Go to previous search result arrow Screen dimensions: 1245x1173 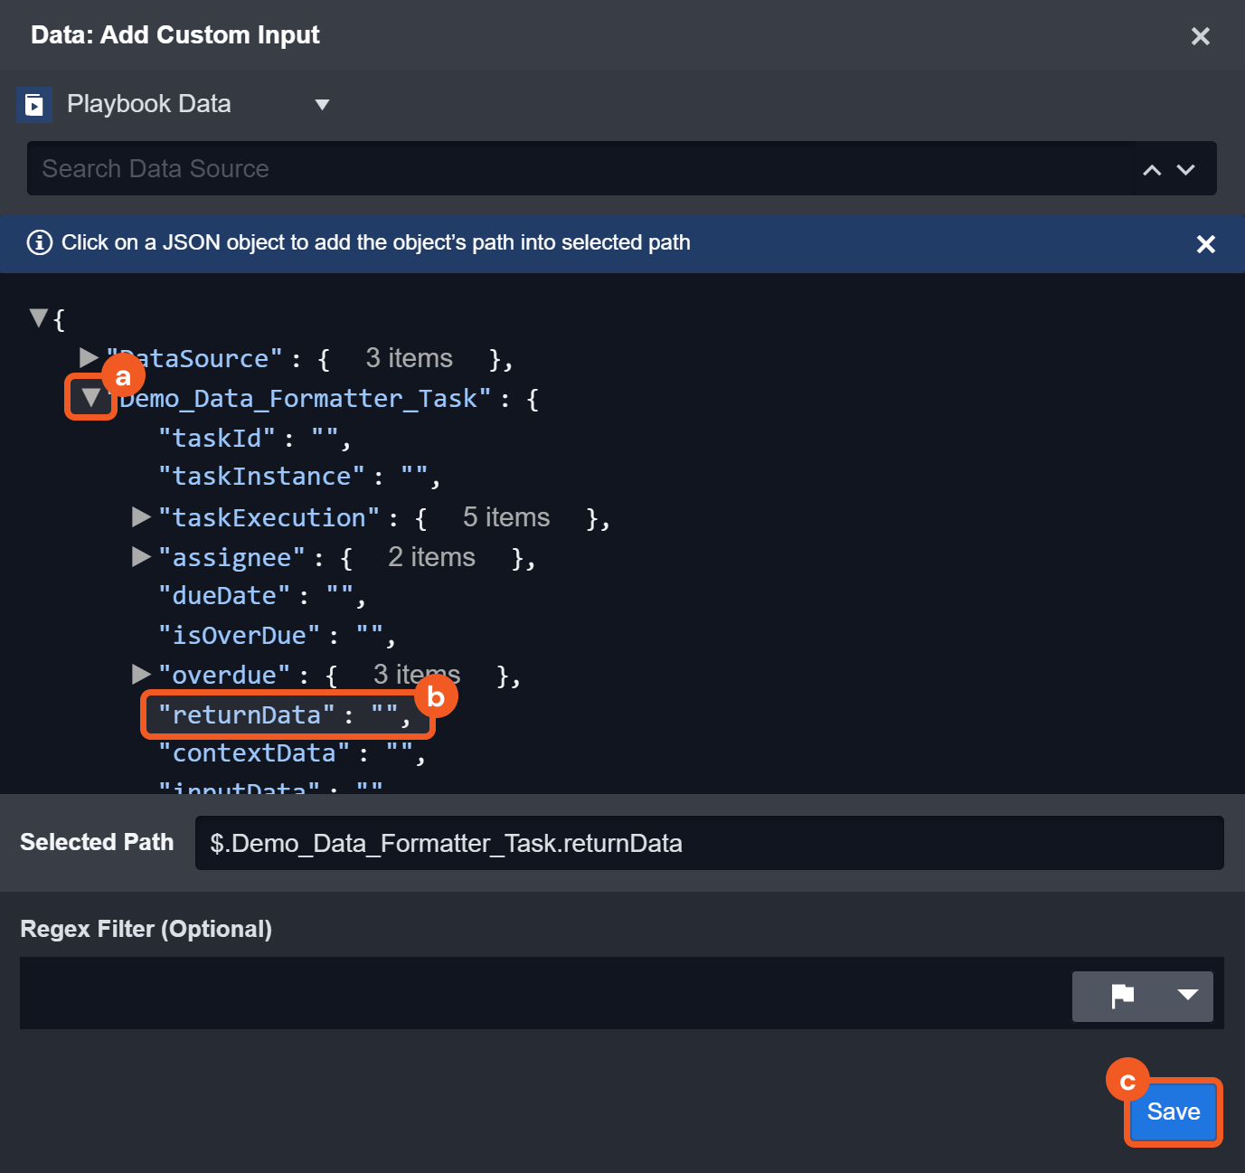pyautogui.click(x=1152, y=170)
